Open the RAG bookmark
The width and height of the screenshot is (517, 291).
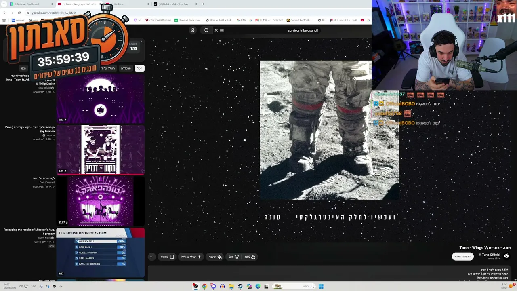pyautogui.click(x=241, y=20)
